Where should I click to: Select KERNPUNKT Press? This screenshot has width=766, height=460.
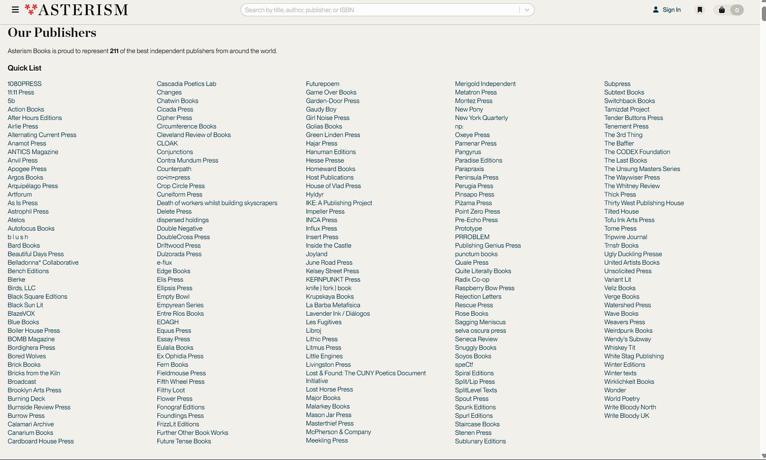click(x=333, y=279)
